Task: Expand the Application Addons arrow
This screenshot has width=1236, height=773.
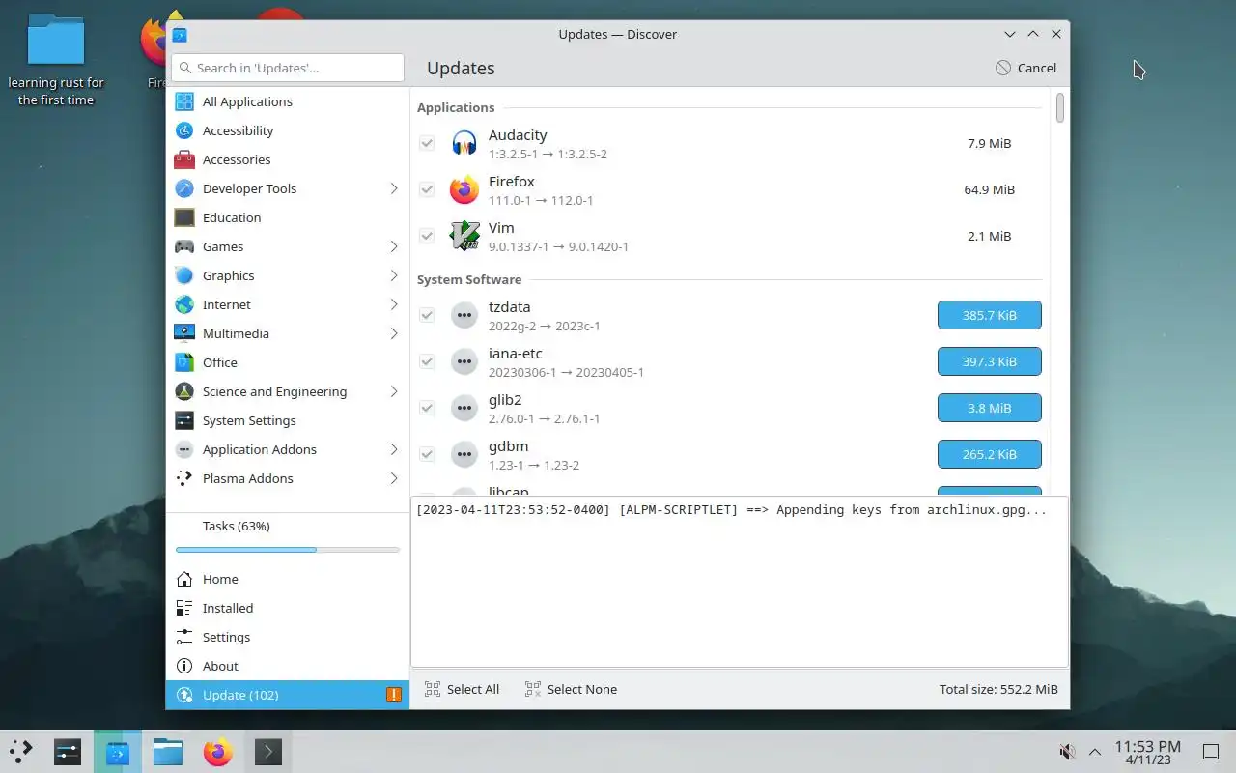Action: pyautogui.click(x=394, y=449)
